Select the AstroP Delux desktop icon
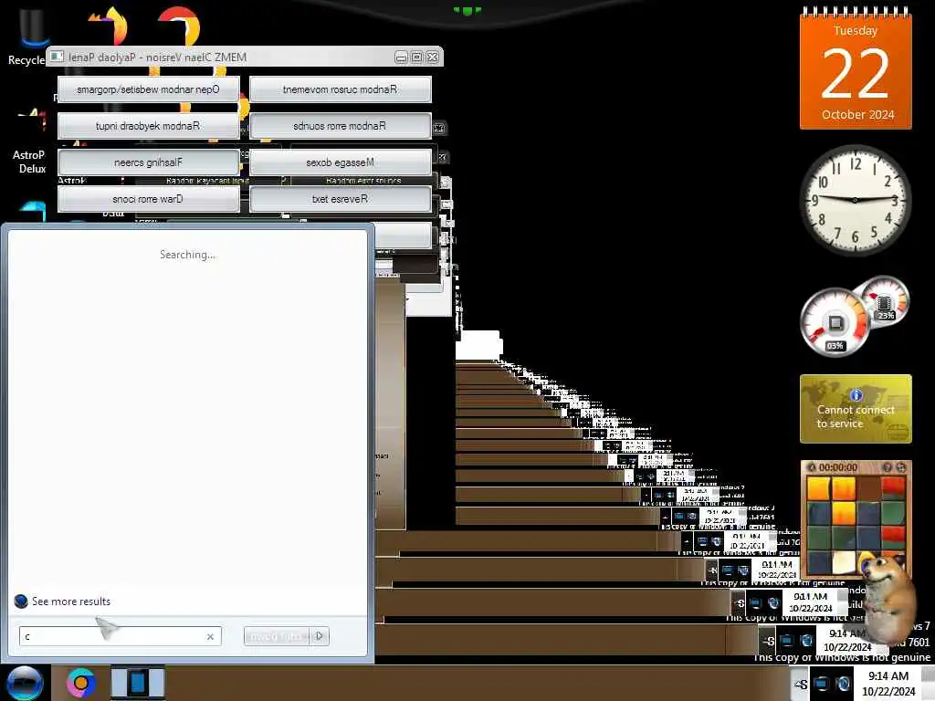The height and width of the screenshot is (701, 935). (x=28, y=143)
